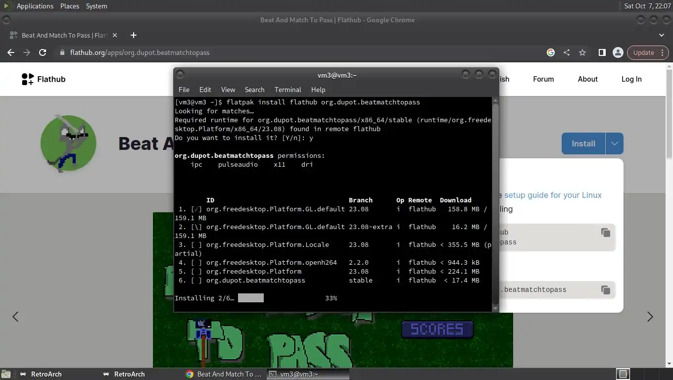Click the show desktop icon in taskbar
The height and width of the screenshot is (380, 673).
[x=6, y=374]
